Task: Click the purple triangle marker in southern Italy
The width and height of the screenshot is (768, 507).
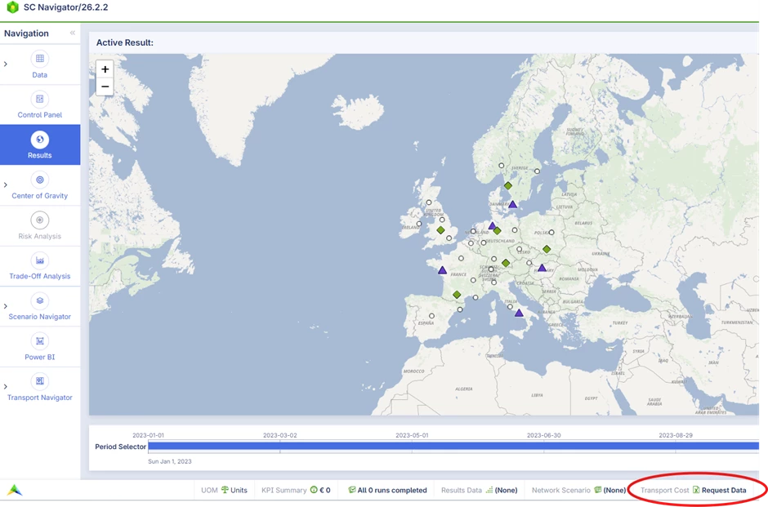Action: pos(519,313)
